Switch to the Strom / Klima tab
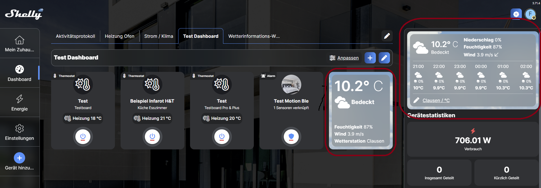The width and height of the screenshot is (541, 188). (158, 36)
